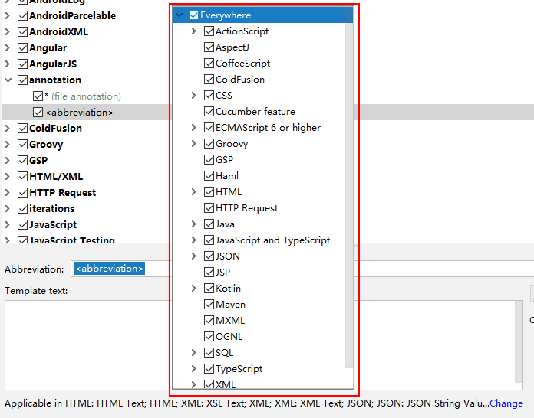Expand Groovy node in context popup
This screenshot has height=418, width=534.
194,143
